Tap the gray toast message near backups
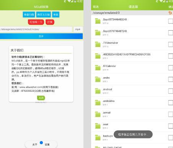The height and width of the screenshot is (148, 173). click(133, 134)
